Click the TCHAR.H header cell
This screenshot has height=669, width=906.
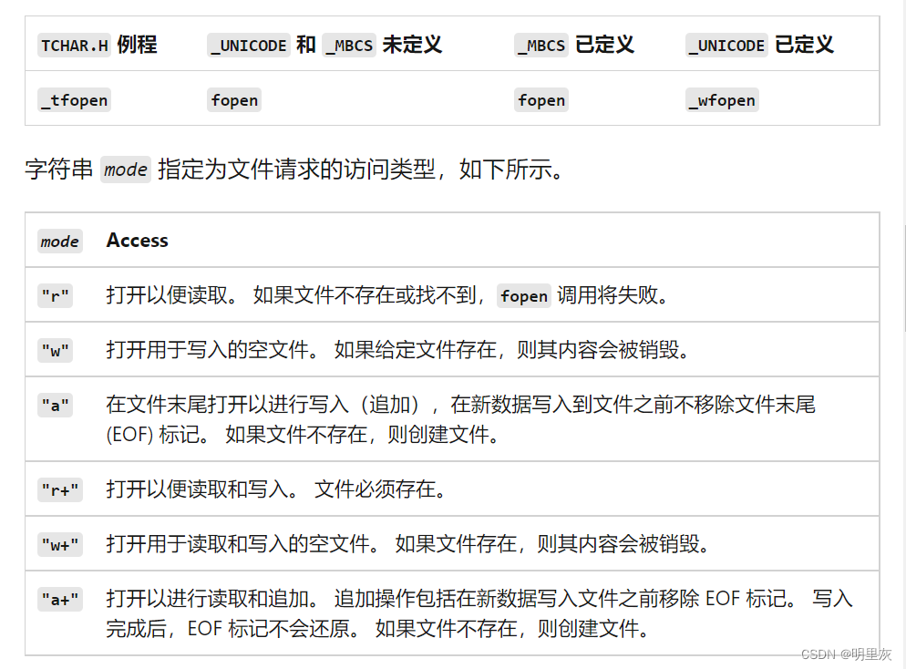[x=97, y=45]
